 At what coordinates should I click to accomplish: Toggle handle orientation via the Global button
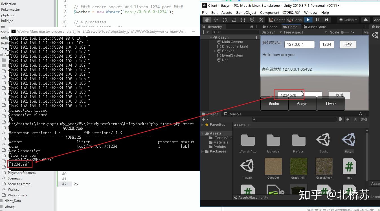[295, 20]
